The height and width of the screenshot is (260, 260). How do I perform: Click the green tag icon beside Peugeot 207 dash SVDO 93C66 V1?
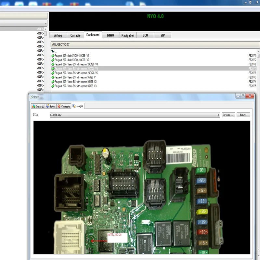tap(53, 56)
